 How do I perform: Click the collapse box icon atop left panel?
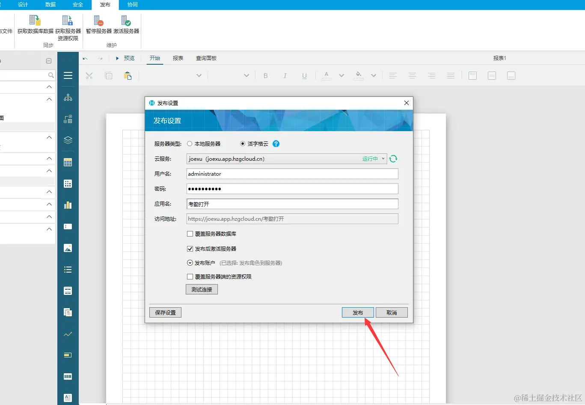point(49,61)
